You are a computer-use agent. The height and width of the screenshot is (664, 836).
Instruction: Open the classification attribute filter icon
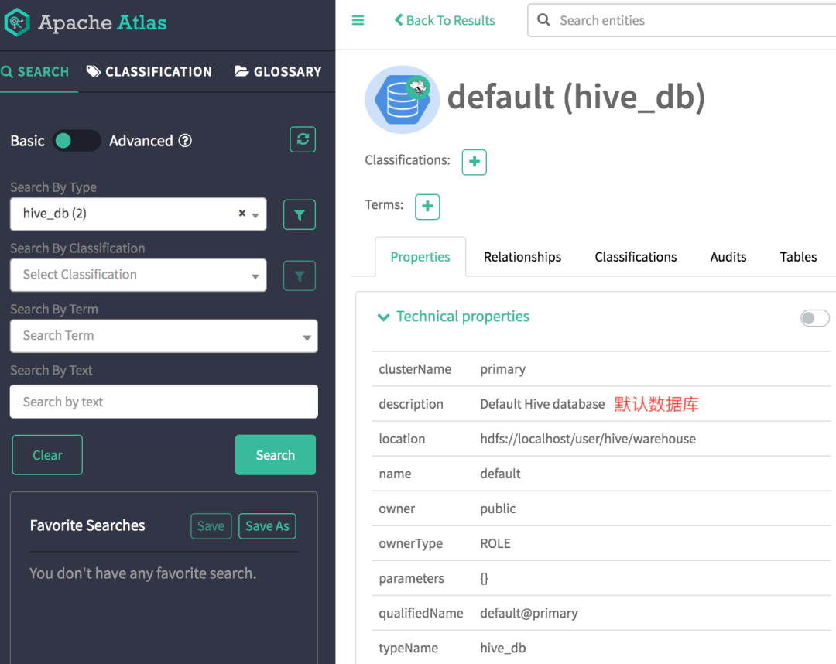pos(299,276)
